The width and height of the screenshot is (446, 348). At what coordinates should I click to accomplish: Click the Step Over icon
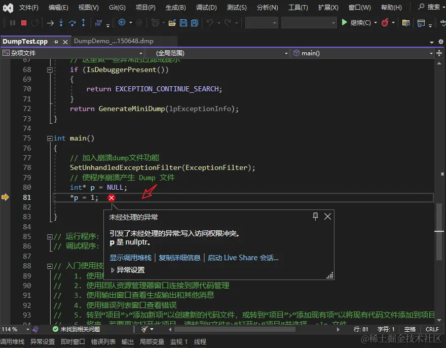pyautogui.click(x=72, y=23)
